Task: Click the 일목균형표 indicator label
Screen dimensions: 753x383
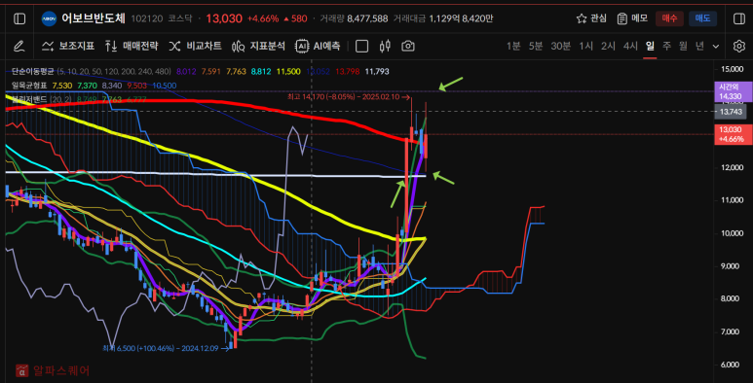Action: [x=30, y=86]
